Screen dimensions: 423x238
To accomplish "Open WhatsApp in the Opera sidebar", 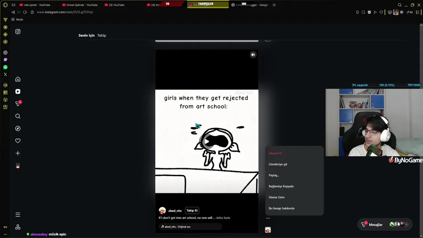I will point(5,67).
